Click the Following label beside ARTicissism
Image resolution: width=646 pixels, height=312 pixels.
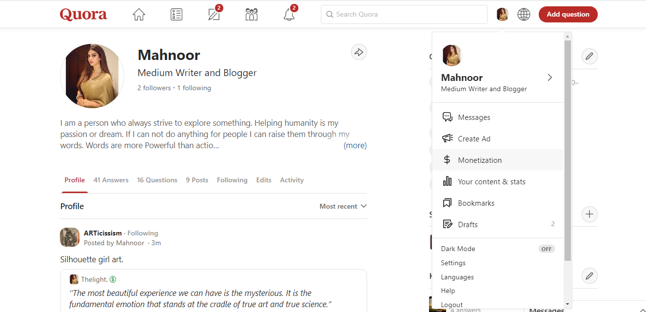click(x=143, y=233)
